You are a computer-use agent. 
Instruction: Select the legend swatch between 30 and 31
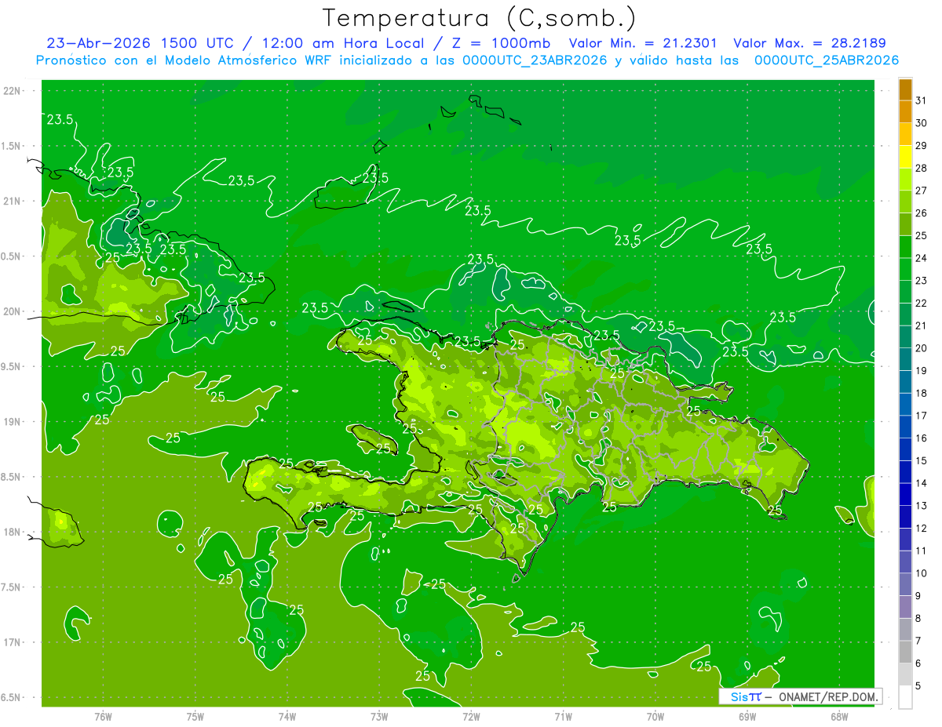pos(905,112)
